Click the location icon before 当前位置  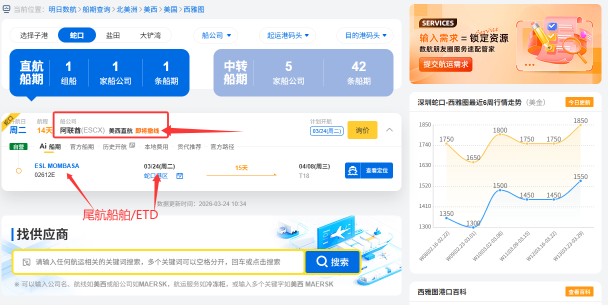6,9
